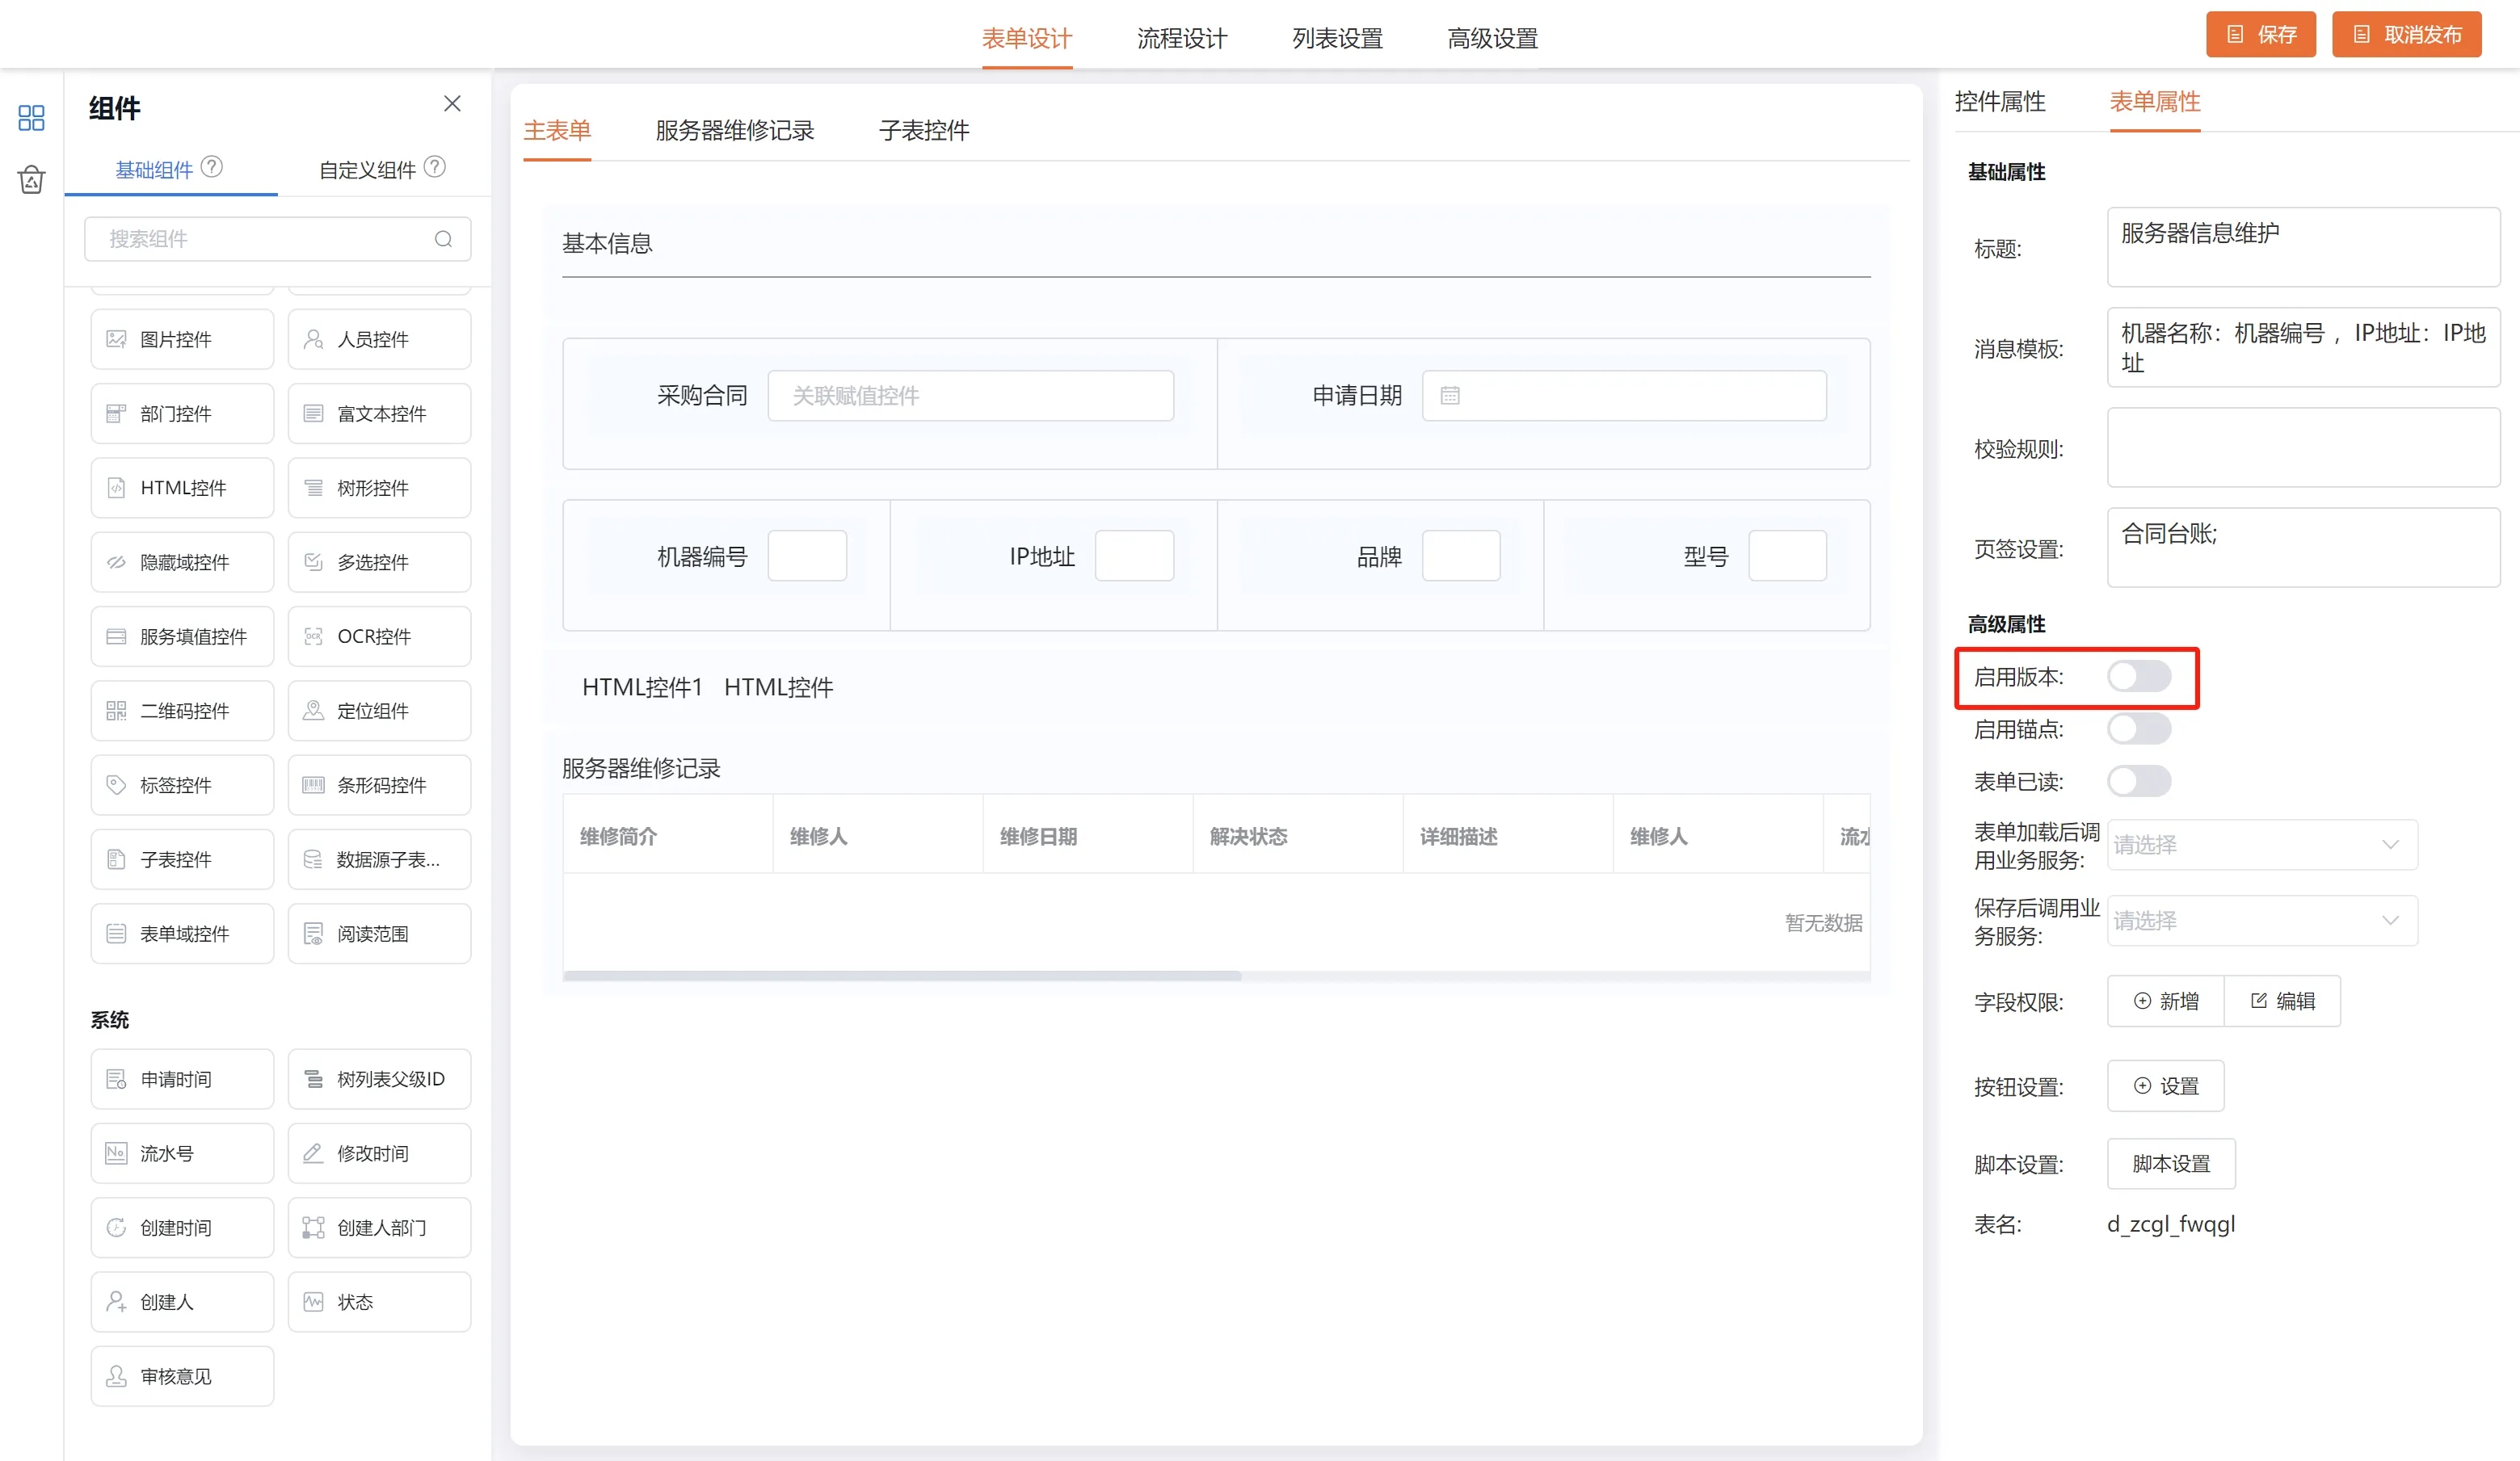Toggle the 表单已读 switch
Image resolution: width=2520 pixels, height=1461 pixels.
pos(2139,782)
